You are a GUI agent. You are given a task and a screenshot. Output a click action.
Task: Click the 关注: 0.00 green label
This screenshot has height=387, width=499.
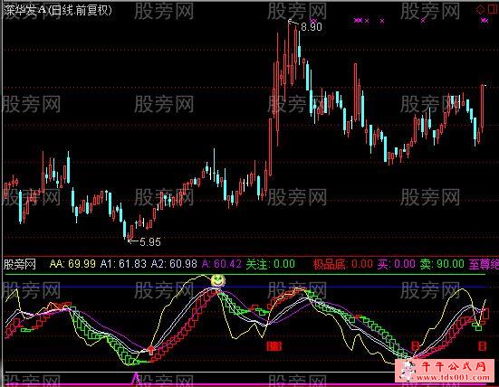point(271,264)
